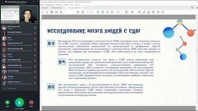198x111 pixels.
Task: Click Maria Karpova's green microphone icon in list
Action: [x=35, y=27]
